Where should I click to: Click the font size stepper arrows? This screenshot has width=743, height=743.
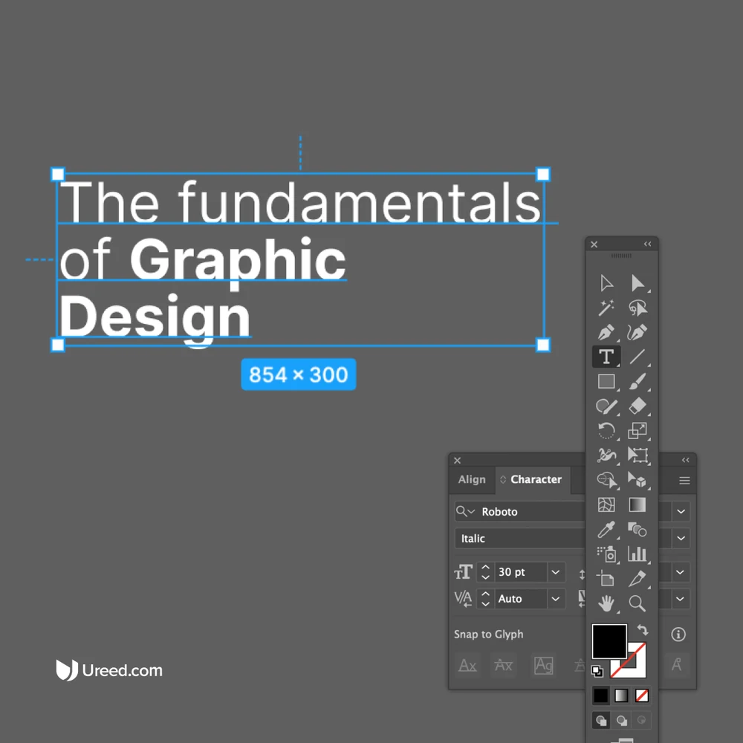(x=485, y=572)
